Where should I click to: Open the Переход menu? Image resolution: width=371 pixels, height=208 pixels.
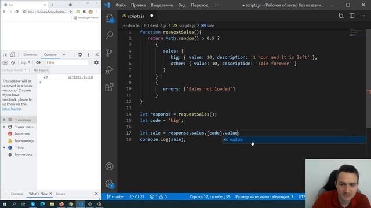pos(199,5)
